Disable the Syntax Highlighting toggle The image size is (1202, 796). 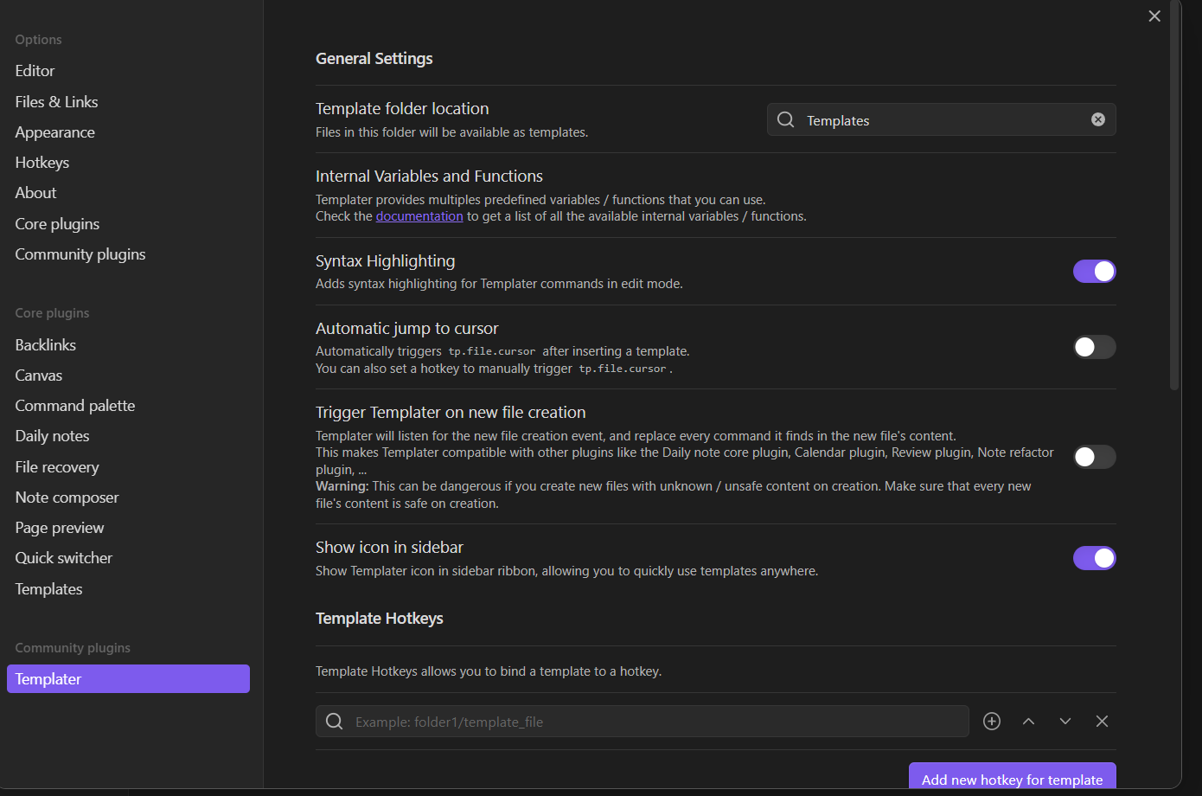click(x=1094, y=272)
